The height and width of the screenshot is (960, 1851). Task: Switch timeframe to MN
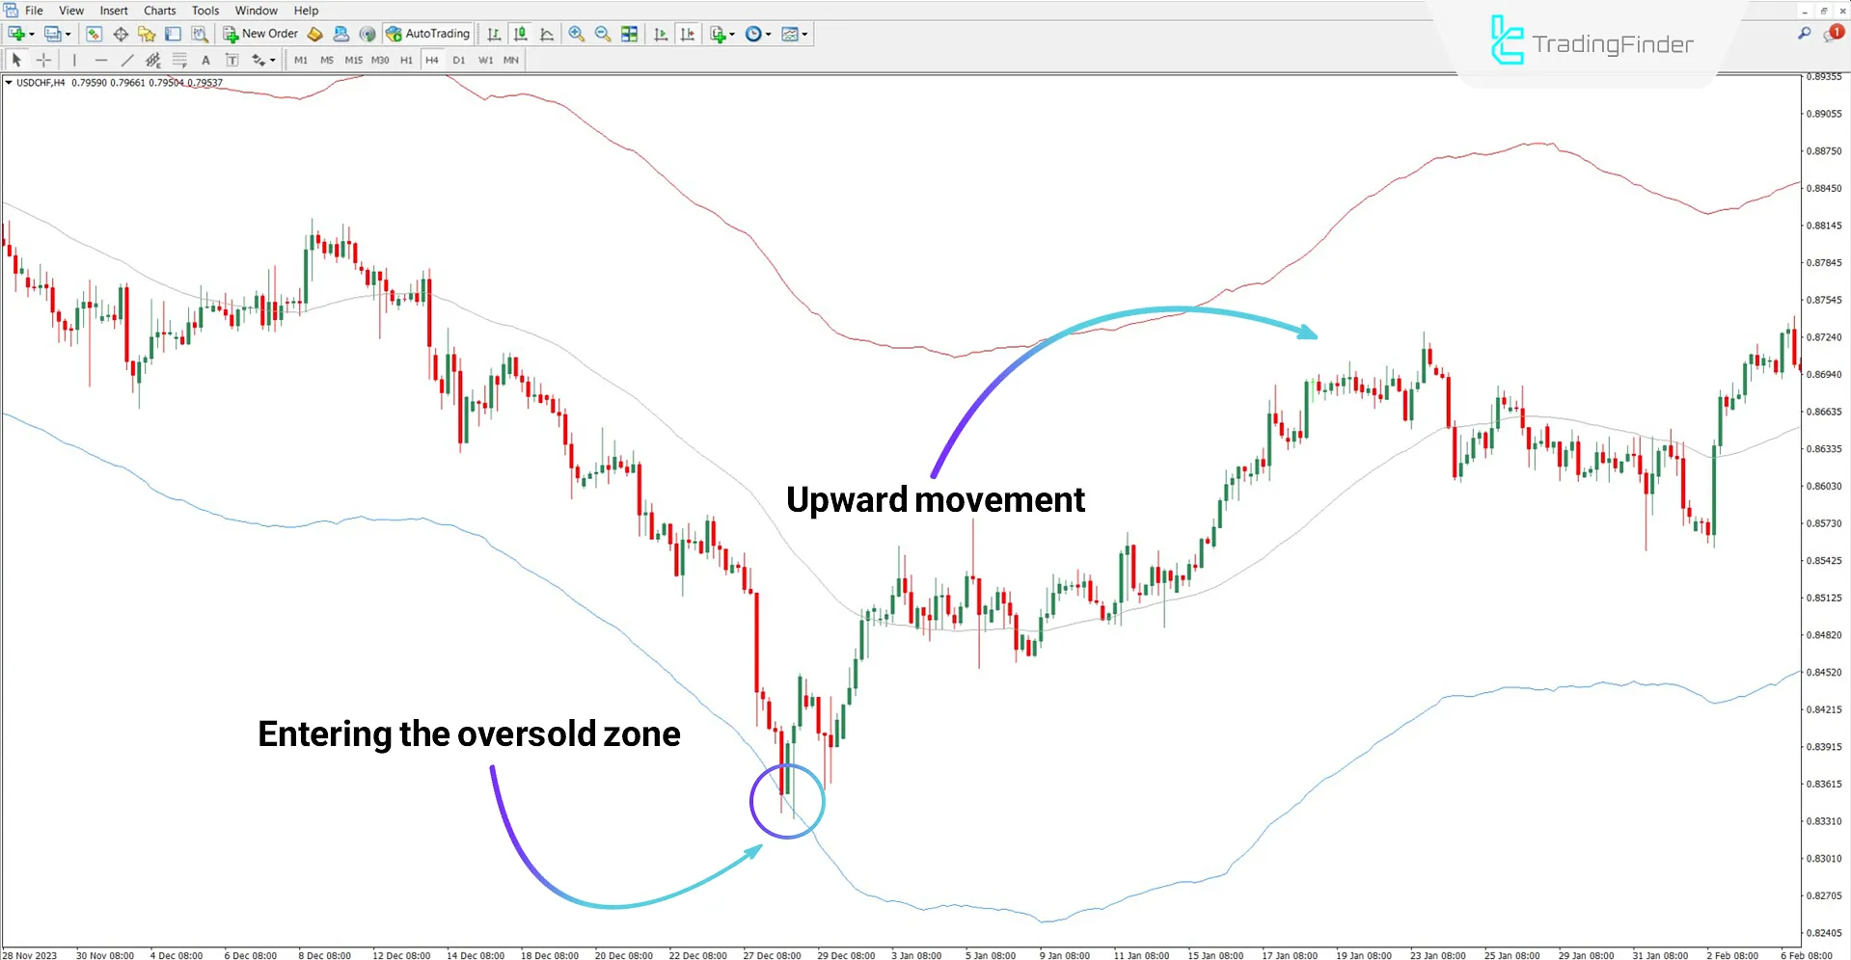511,60
